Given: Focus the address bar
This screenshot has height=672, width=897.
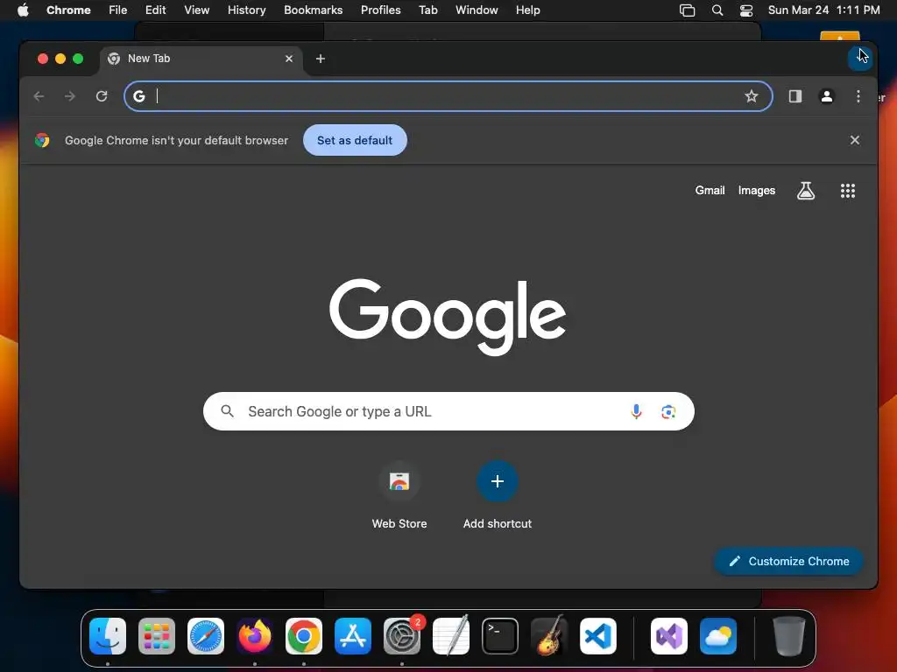Looking at the screenshot, I should [x=448, y=96].
